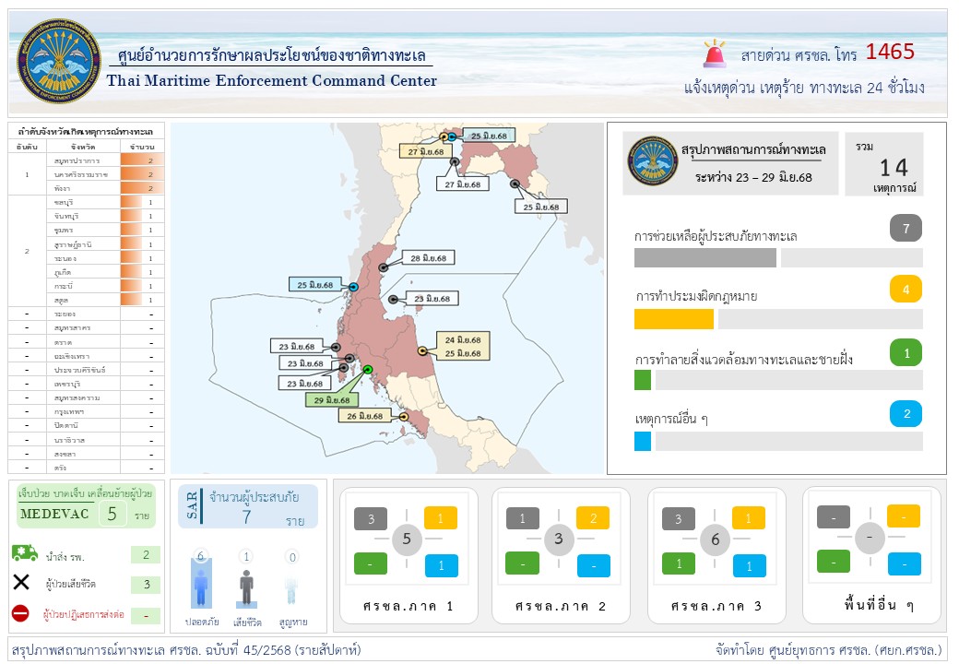Click the 1465 hotline number
Screen dimensions: 959x664
point(890,52)
